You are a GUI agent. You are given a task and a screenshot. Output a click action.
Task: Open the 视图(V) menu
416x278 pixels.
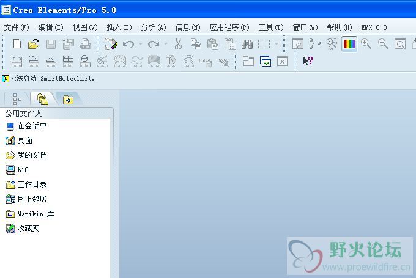click(x=85, y=27)
